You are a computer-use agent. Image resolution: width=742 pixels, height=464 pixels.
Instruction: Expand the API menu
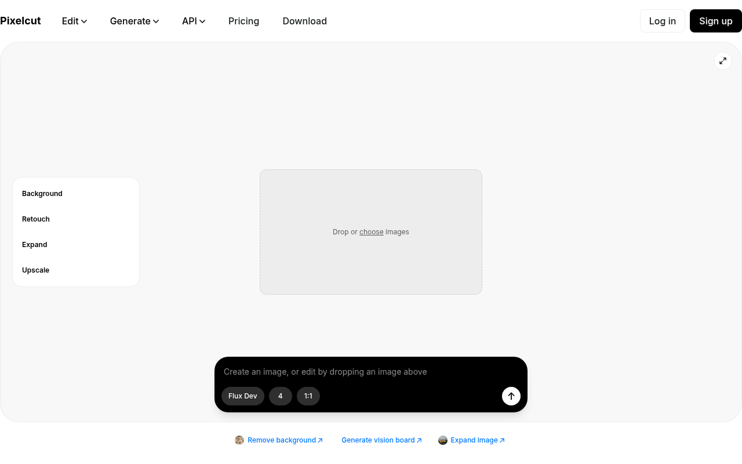pyautogui.click(x=194, y=21)
